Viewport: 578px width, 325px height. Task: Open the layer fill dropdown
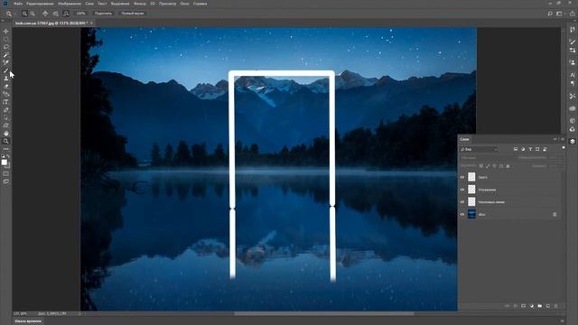(556, 166)
